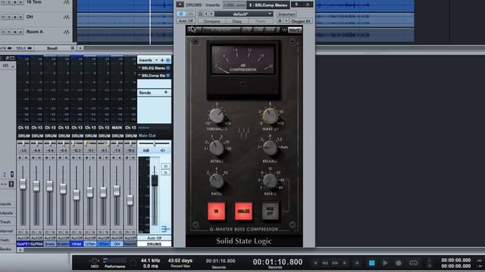485x272 pixels.
Task: Show the Room A track automation icon
Action: [x=66, y=32]
